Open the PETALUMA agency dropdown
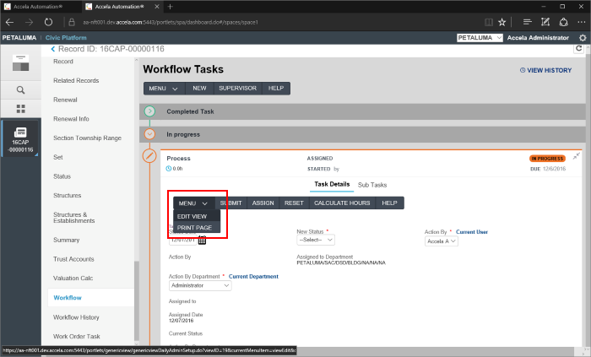The height and width of the screenshot is (357, 591). coord(479,38)
